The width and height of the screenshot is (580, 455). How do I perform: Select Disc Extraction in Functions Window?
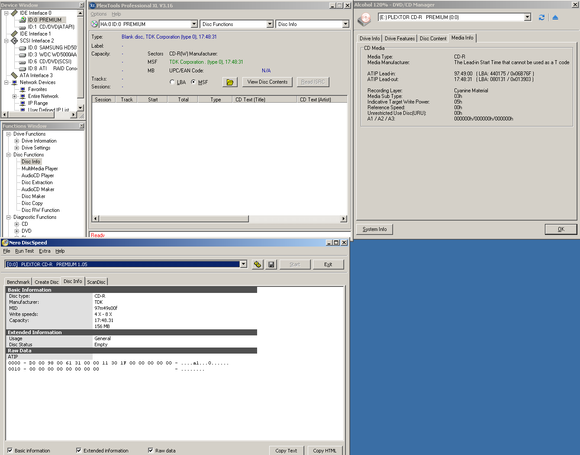coord(37,182)
